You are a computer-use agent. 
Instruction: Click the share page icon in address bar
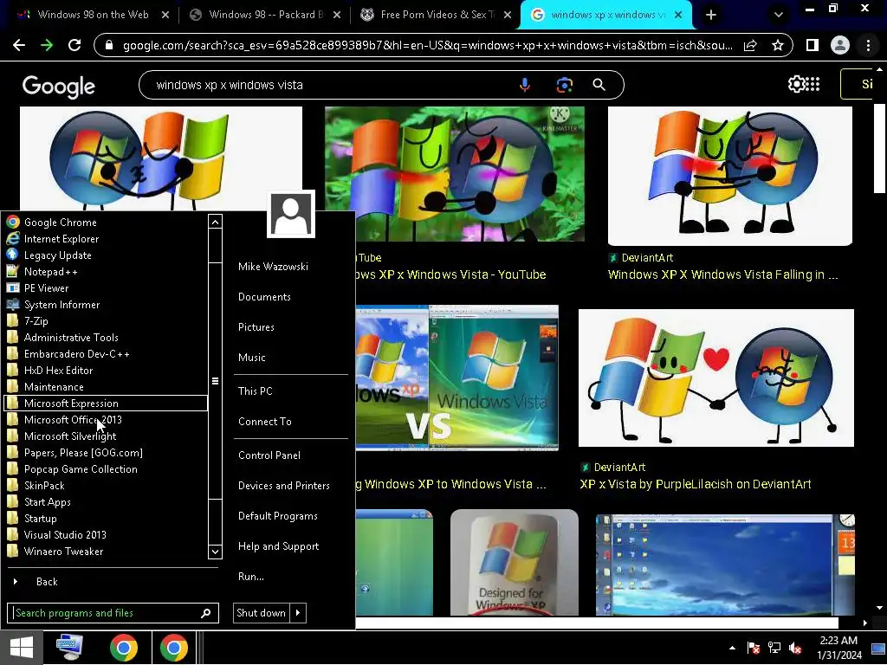tap(750, 45)
